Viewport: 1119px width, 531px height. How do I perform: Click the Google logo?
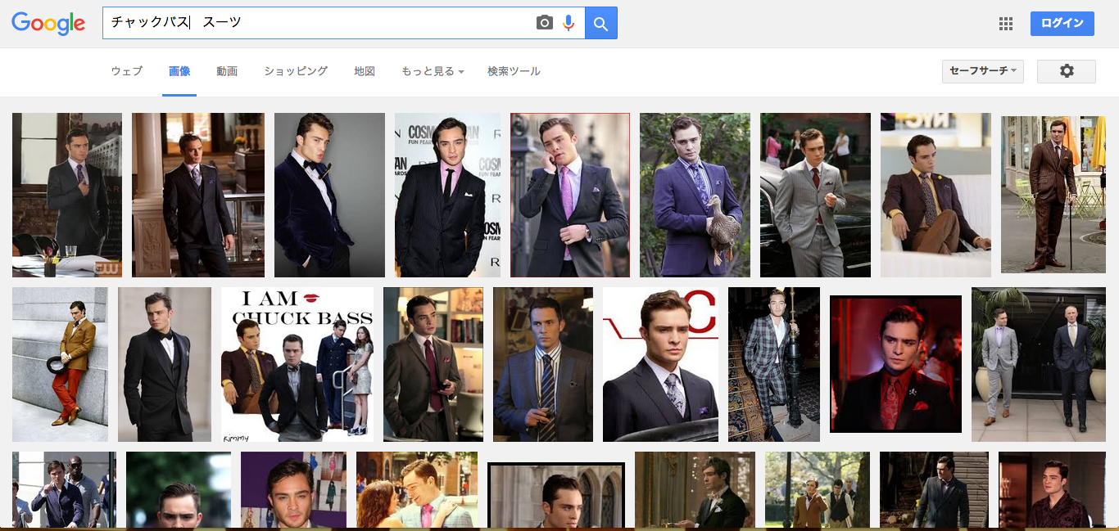48,24
